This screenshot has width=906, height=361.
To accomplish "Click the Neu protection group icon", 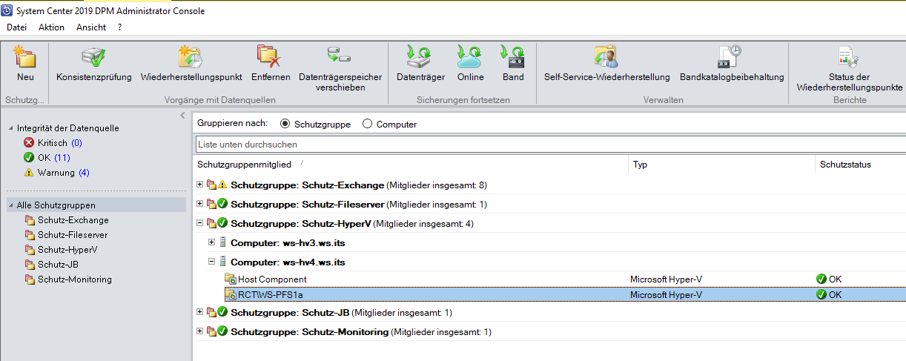I will point(25,57).
